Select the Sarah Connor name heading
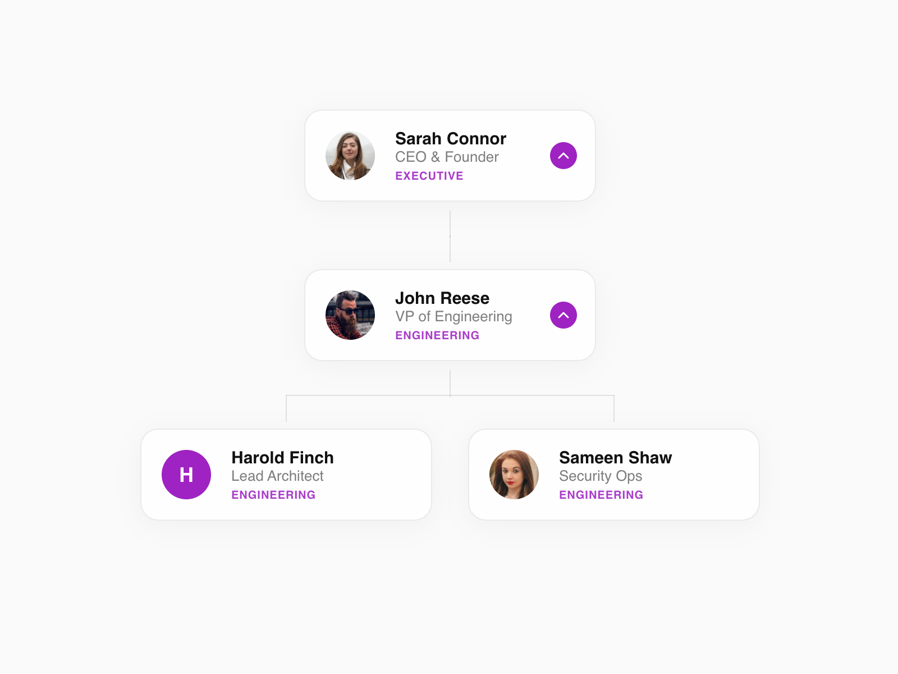This screenshot has height=674, width=898. [450, 139]
